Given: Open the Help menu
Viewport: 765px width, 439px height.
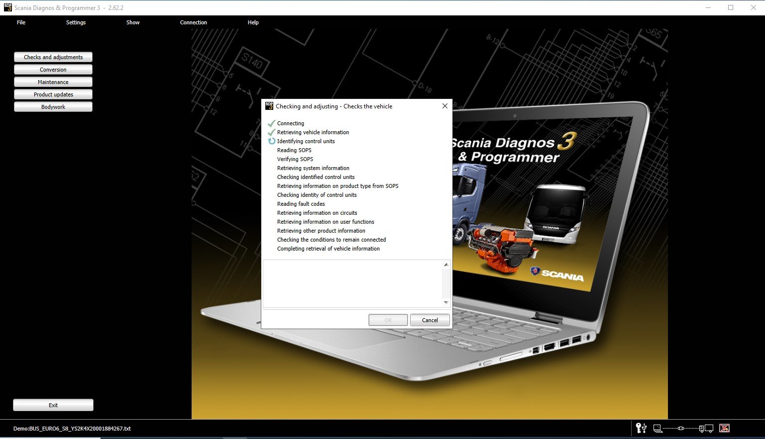Looking at the screenshot, I should tap(253, 22).
